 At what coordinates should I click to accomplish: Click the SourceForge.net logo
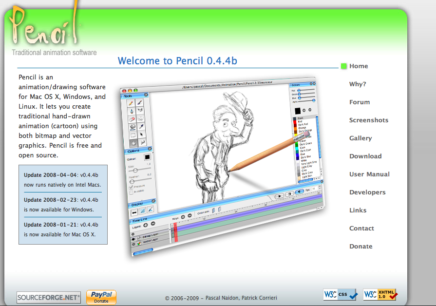coord(49,297)
